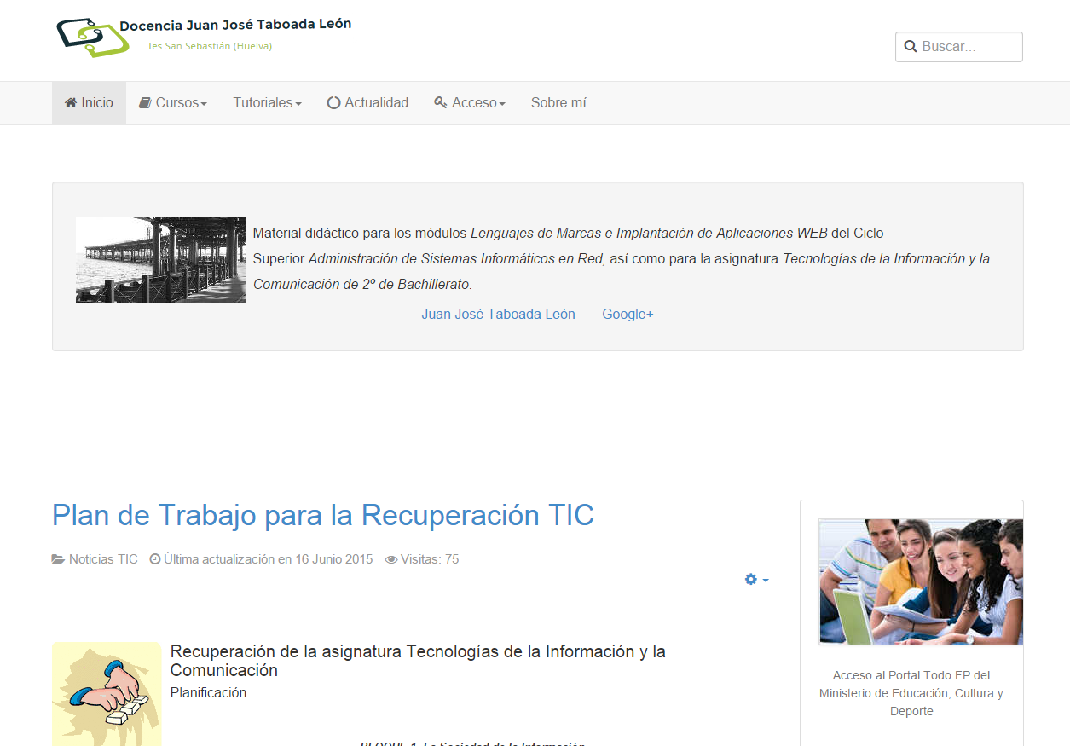Go to the Sobre mí page
This screenshot has height=746, width=1070.
[x=558, y=102]
